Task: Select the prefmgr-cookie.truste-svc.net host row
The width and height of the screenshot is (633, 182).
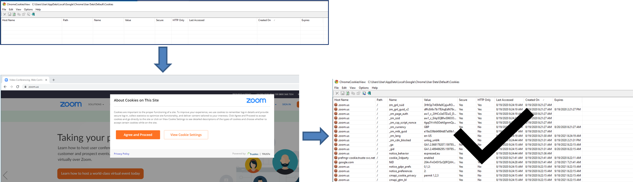Action: [x=355, y=158]
